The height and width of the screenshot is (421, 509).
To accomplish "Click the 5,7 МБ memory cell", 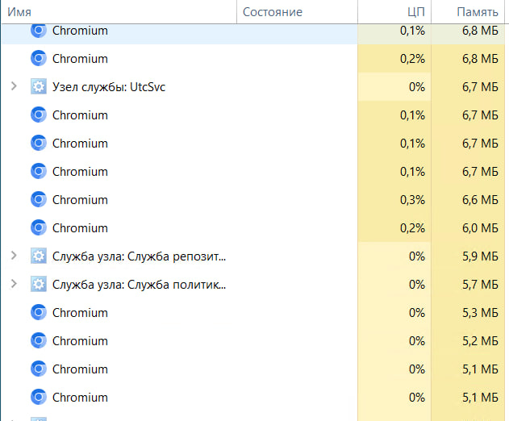I will pos(478,285).
